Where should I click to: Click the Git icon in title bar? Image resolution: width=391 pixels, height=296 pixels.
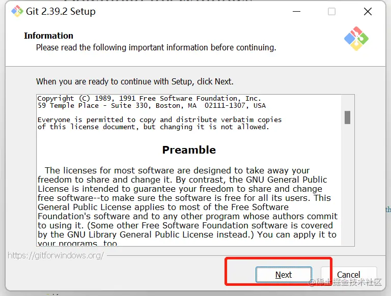[x=17, y=11]
